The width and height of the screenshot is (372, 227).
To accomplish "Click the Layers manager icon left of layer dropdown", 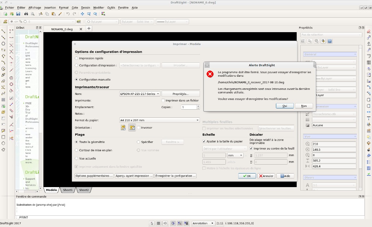I will (5, 22).
